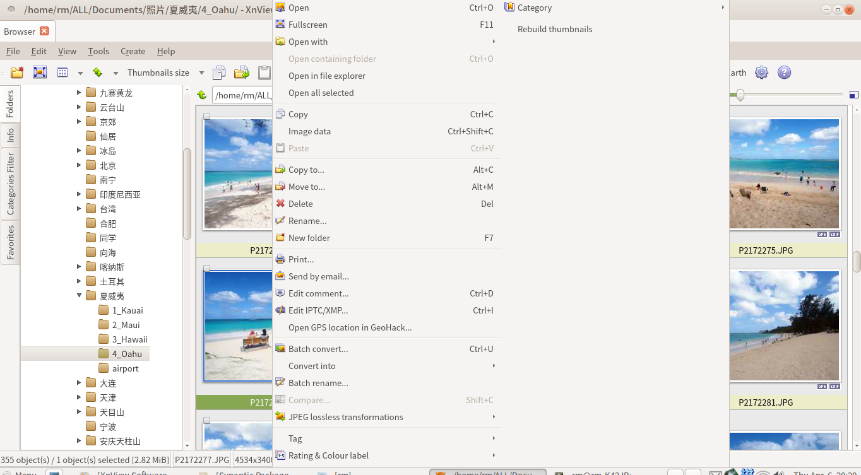This screenshot has width=861, height=475.
Task: Tick the checkbox on the first thumbnail
Action: (206, 117)
